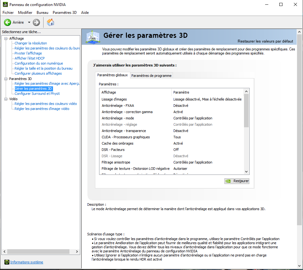The image size is (303, 270).
Task: Click the Restaurer button
Action: coord(237,181)
